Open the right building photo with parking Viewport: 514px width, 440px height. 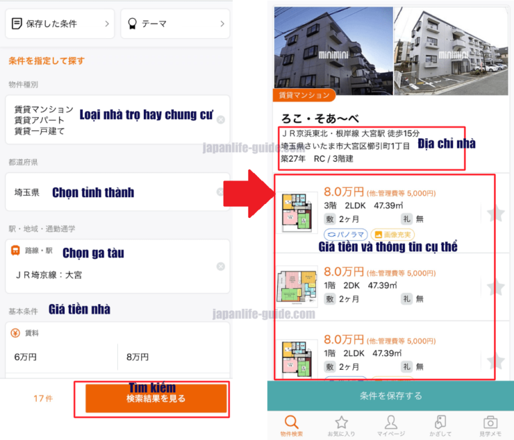click(x=450, y=51)
